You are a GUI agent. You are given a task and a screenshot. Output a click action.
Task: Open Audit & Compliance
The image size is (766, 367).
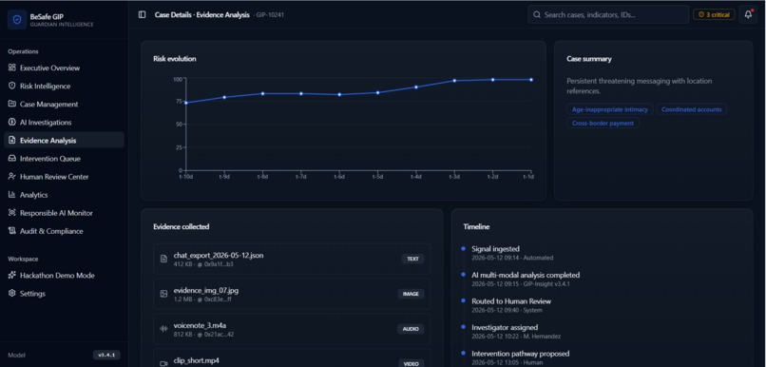coord(64,231)
